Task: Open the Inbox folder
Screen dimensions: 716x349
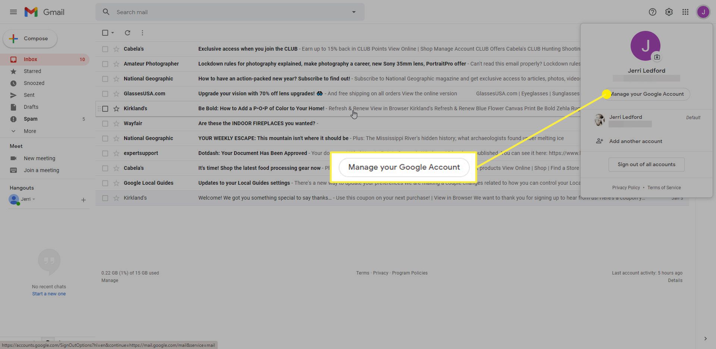Action: pyautogui.click(x=45, y=59)
